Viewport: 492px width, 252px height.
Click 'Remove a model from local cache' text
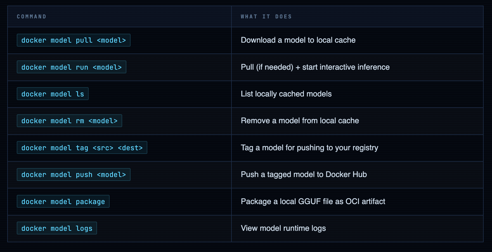pyautogui.click(x=300, y=121)
